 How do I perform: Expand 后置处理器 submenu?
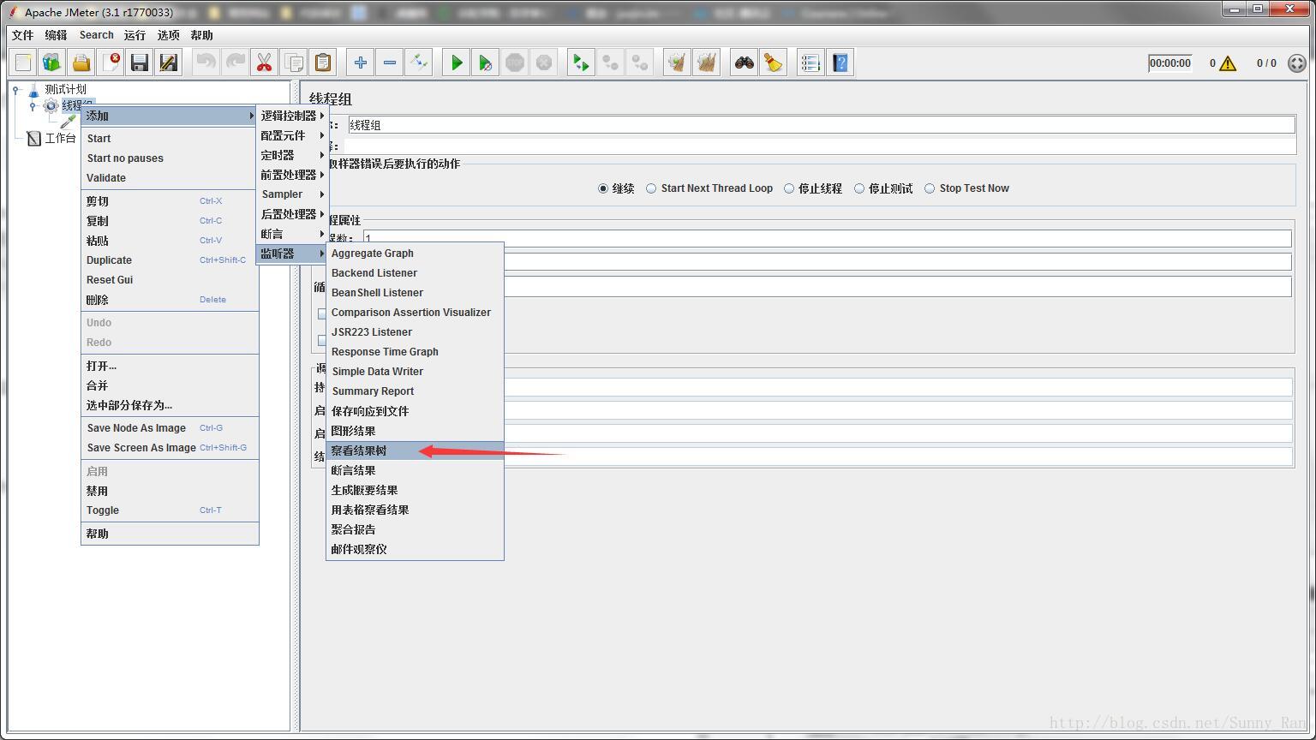(292, 214)
